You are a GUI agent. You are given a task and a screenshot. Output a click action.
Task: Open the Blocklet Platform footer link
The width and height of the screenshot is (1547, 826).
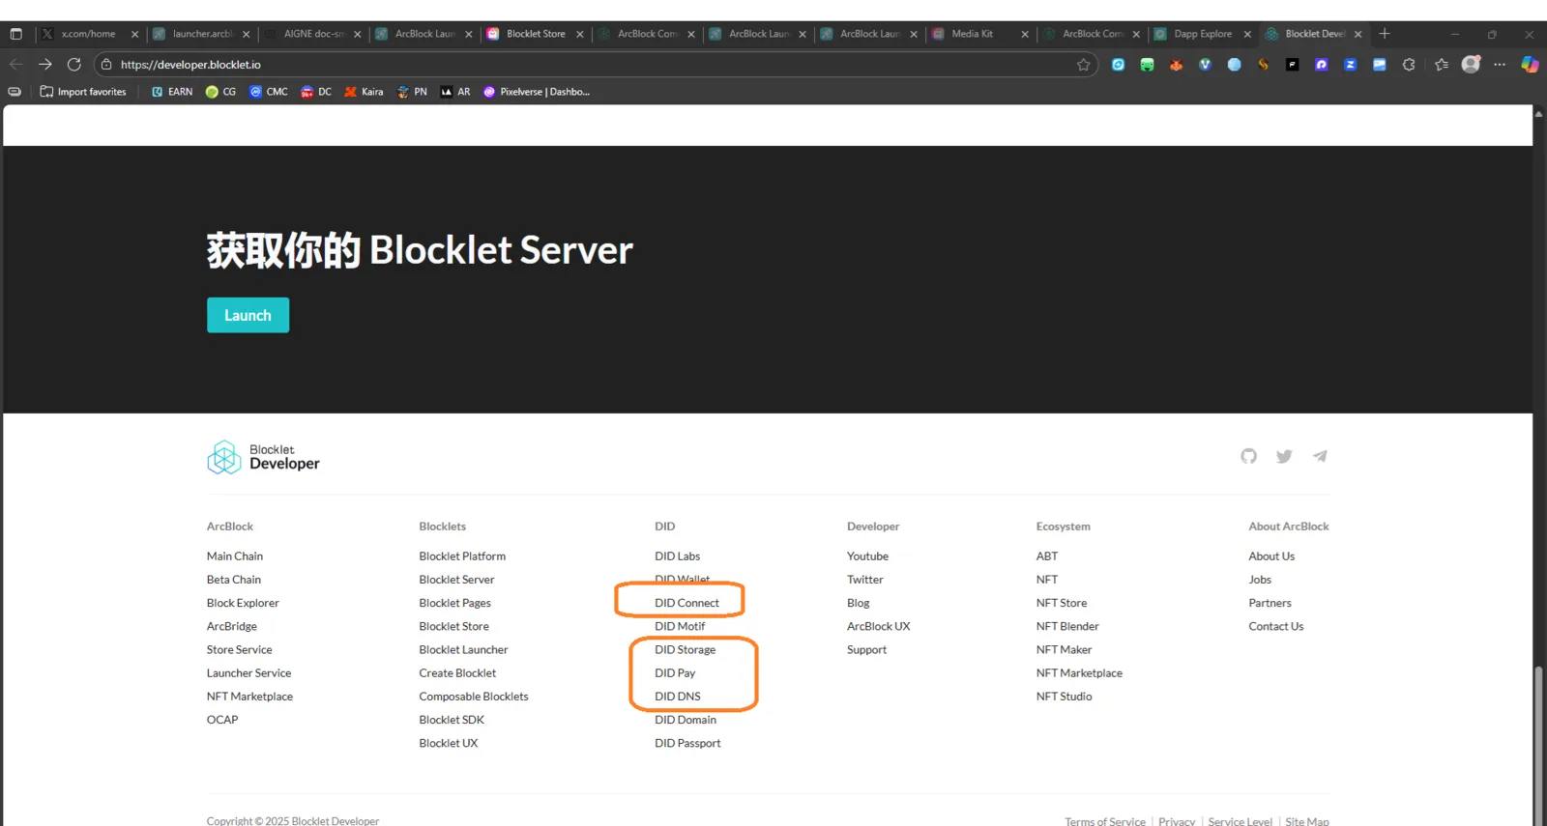pyautogui.click(x=462, y=556)
